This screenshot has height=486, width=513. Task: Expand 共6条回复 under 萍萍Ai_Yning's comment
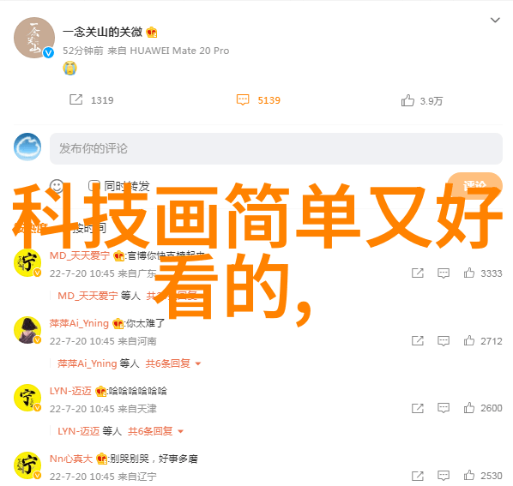172,363
